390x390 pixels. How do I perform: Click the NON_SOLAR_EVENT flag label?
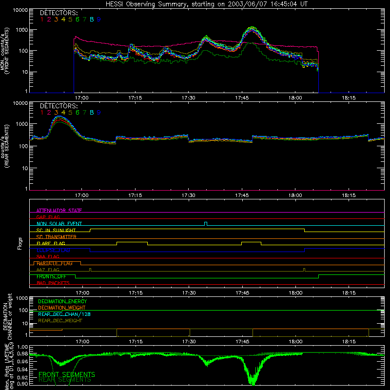tap(59, 224)
